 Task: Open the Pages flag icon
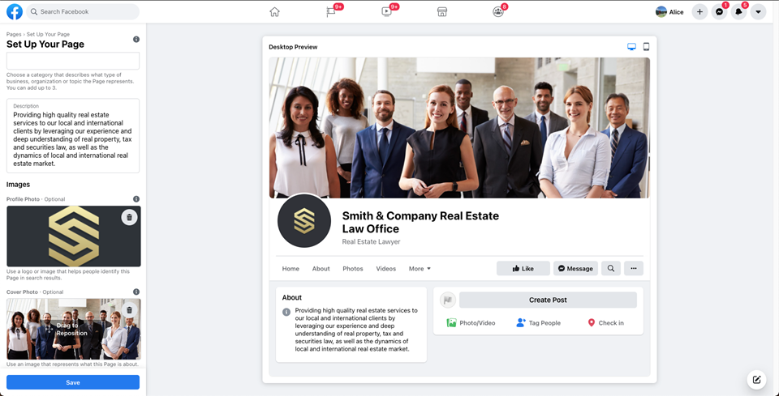331,12
